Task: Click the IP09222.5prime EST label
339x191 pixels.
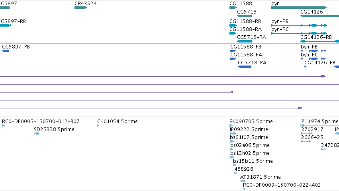Action: 249,129
